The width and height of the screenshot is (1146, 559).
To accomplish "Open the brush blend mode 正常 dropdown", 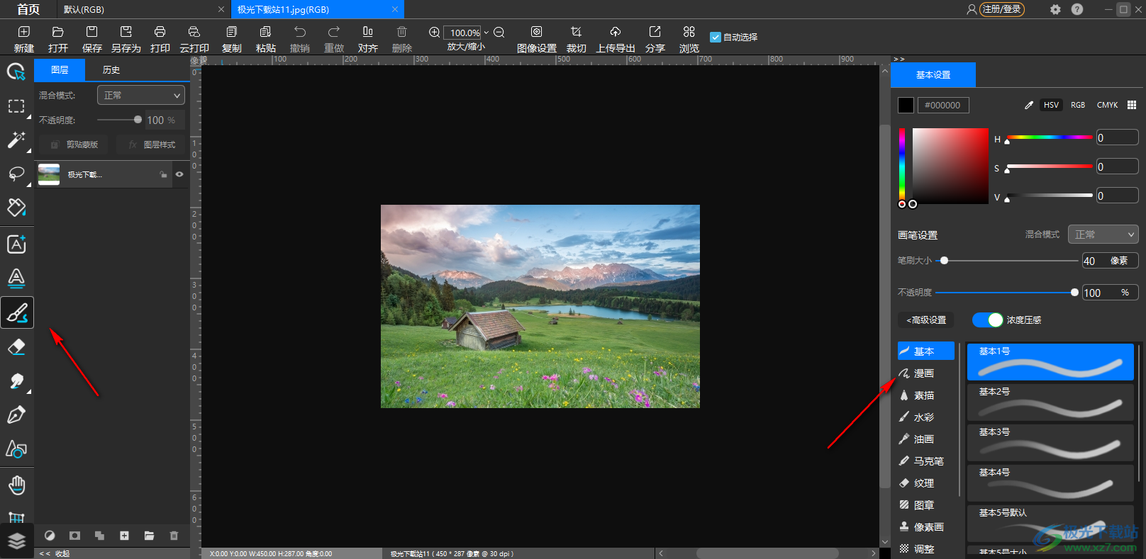I will point(1103,235).
